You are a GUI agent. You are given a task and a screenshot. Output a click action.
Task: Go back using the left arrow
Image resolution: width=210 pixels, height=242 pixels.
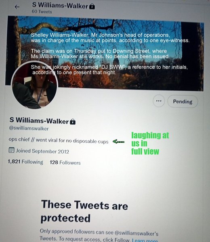(x=17, y=7)
